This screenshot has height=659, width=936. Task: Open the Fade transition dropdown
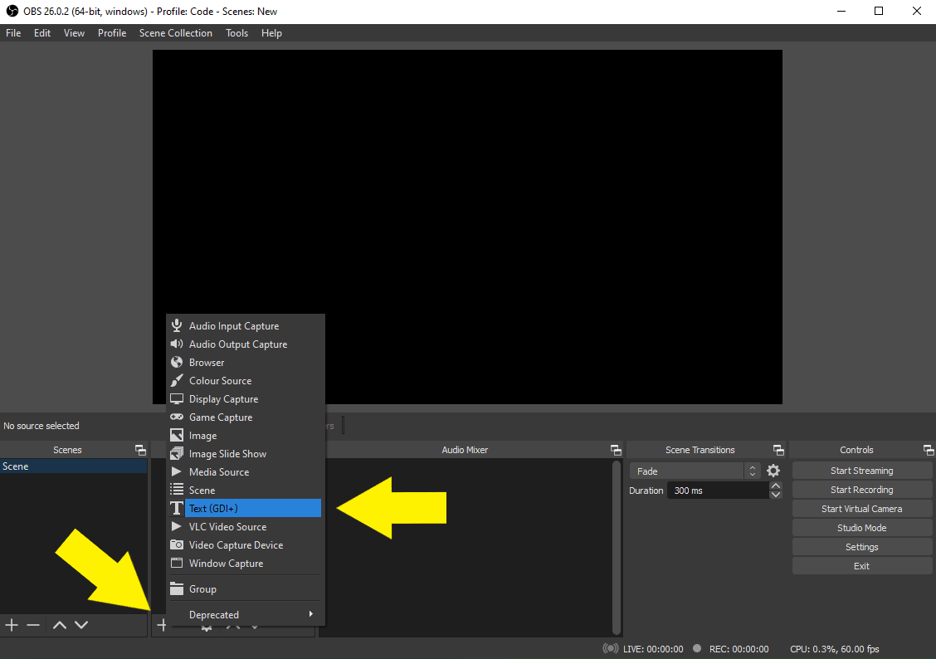(695, 471)
